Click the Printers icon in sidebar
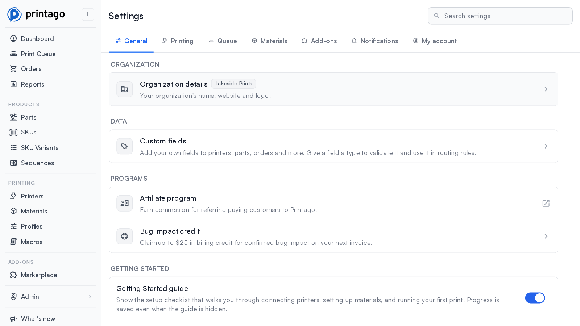 pyautogui.click(x=13, y=196)
